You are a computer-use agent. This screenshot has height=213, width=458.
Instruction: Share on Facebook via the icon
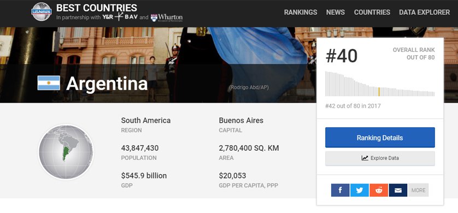(340, 190)
